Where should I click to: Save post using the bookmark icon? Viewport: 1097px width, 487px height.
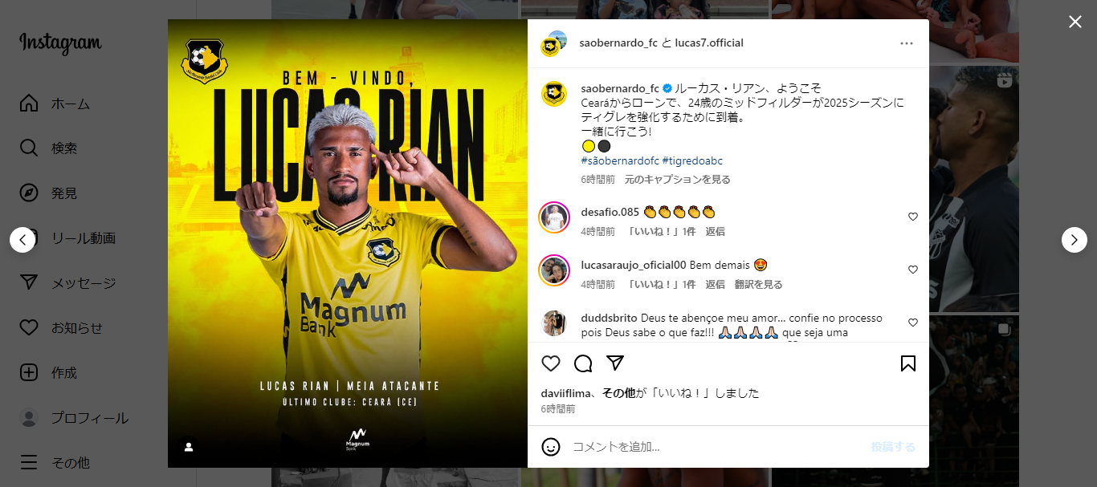(908, 363)
